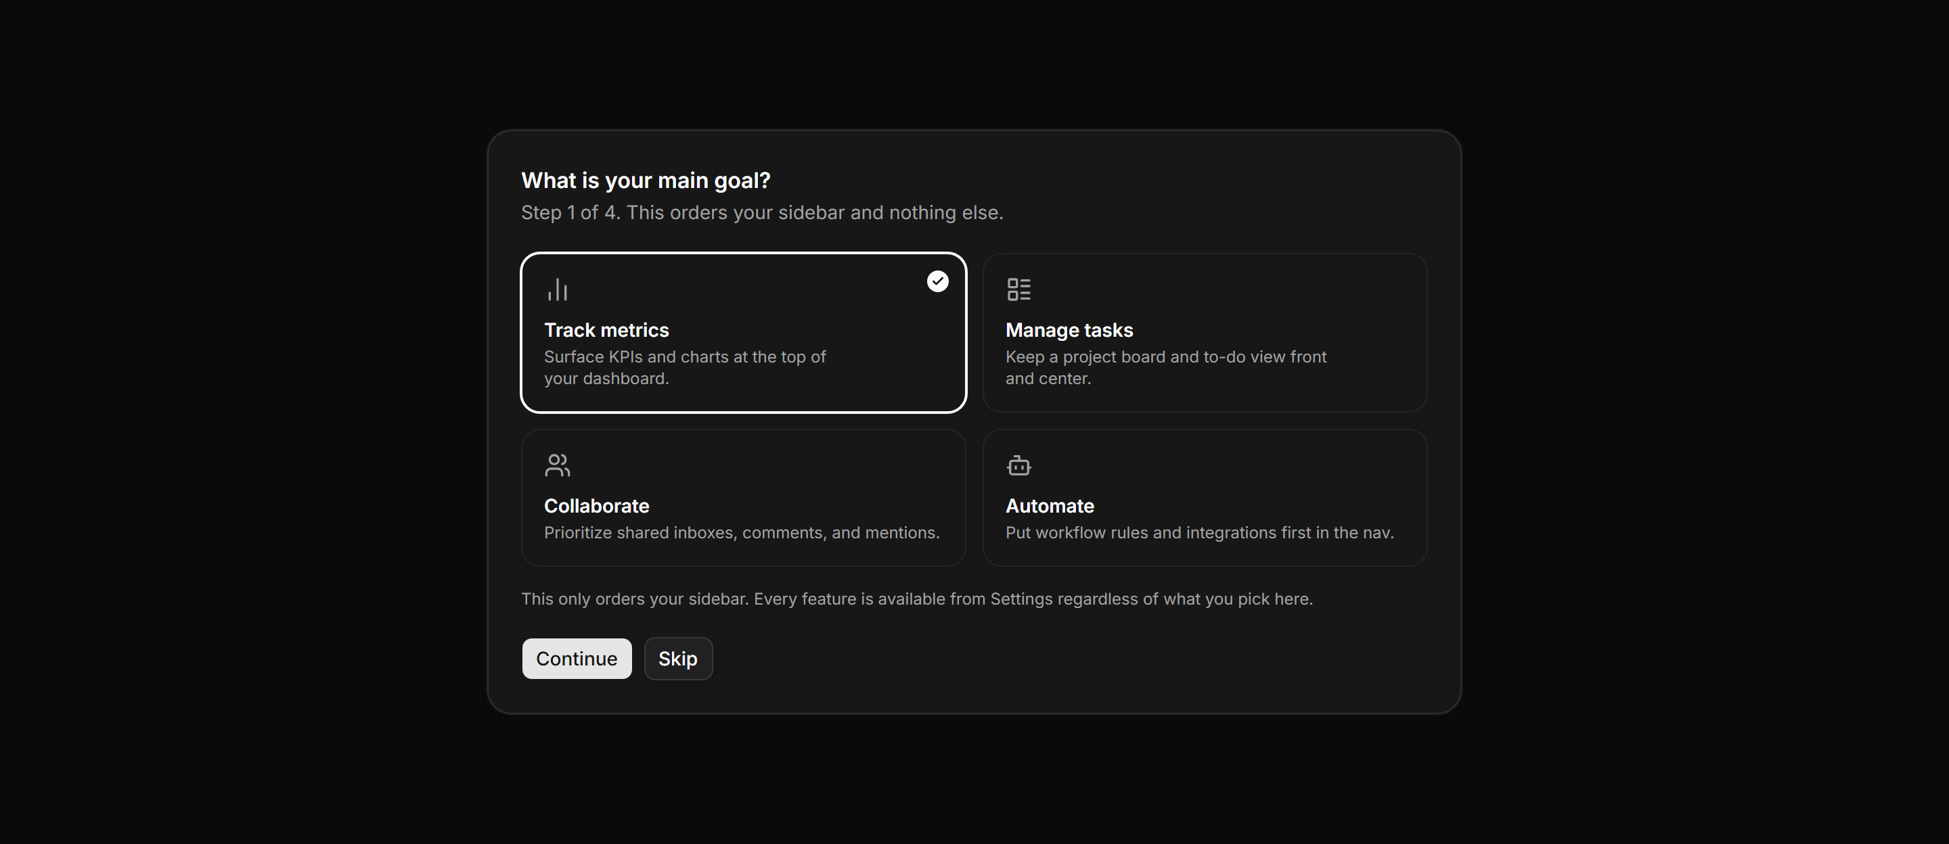Click the task list icon in Manage tasks

(x=1018, y=289)
